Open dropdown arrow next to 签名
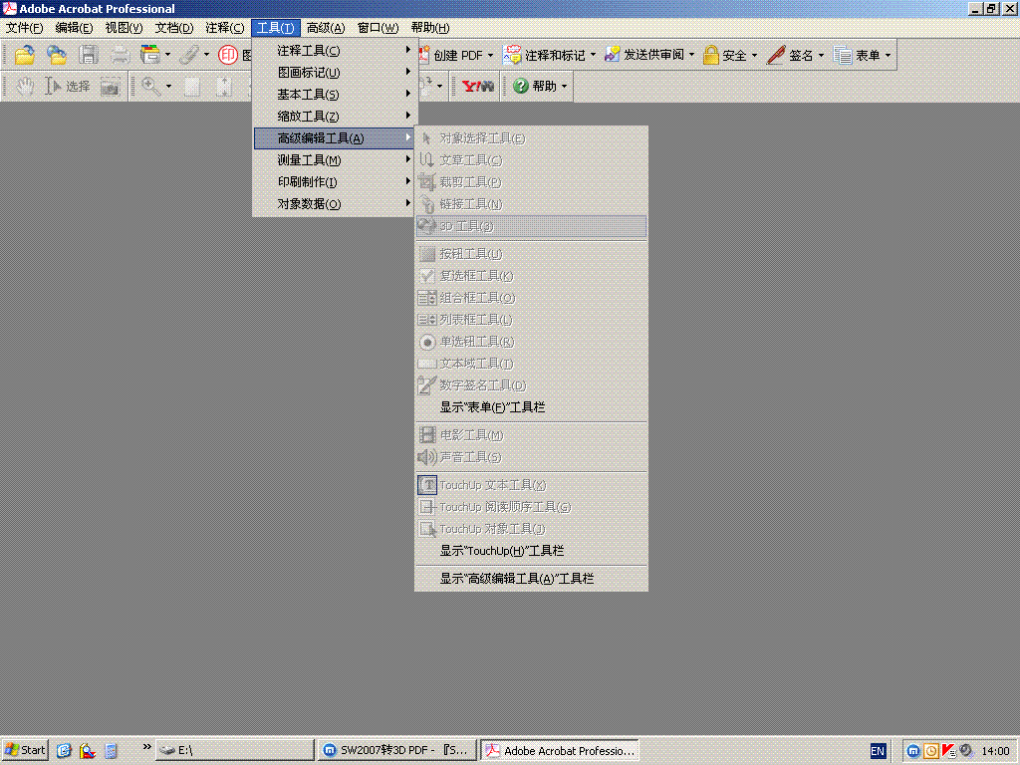Viewport: 1020px width, 765px height. tap(821, 56)
